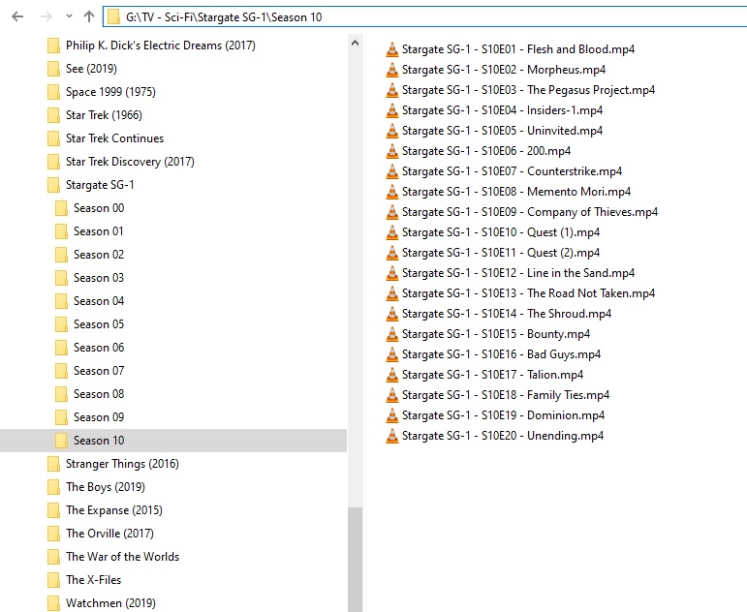Open The Expanse (2015) folder
Screen dimensions: 747x612
click(x=105, y=510)
